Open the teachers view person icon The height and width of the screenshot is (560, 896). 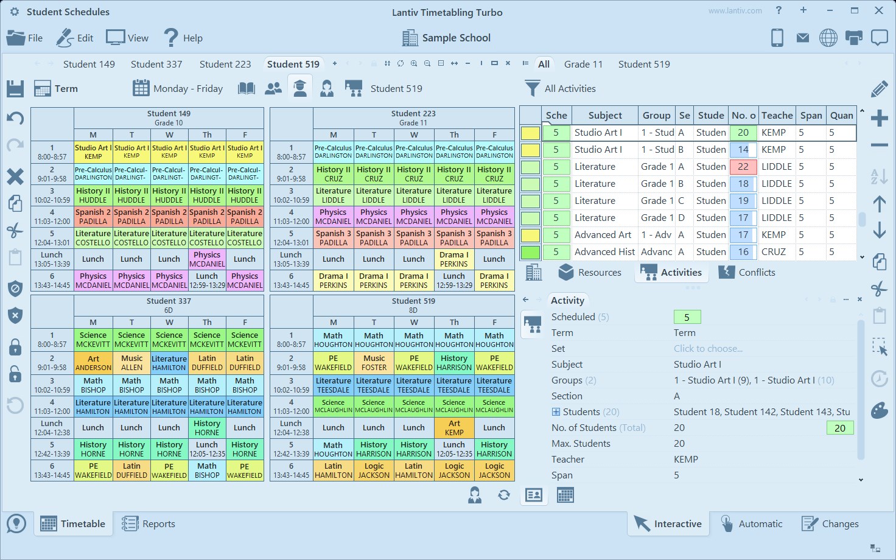tap(327, 88)
